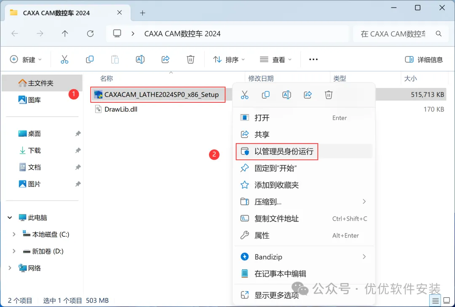Open a new tab with the plus button
Viewport: 455px width, 307px height.
142,13
